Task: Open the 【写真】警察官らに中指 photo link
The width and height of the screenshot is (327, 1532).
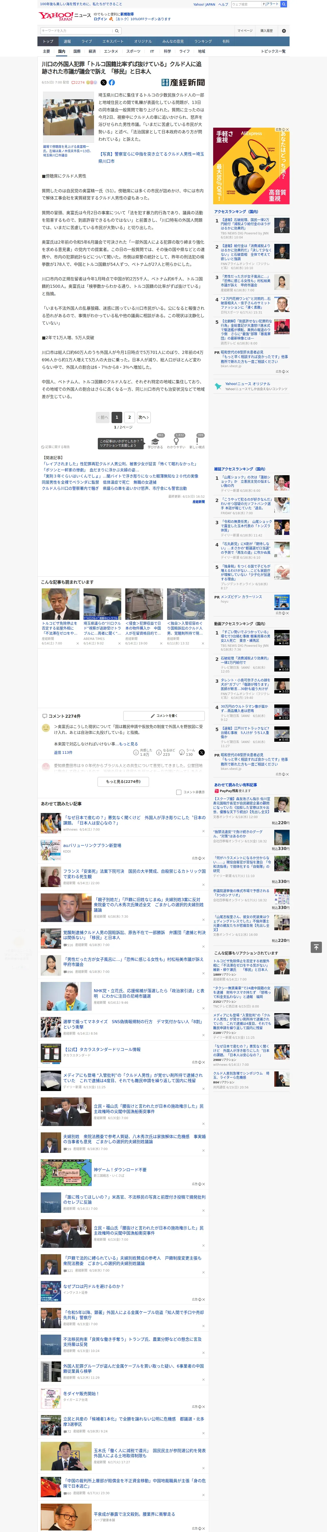Action: (151, 157)
